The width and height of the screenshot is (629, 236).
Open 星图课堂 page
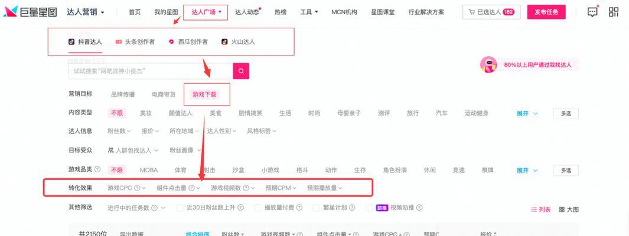click(x=383, y=12)
